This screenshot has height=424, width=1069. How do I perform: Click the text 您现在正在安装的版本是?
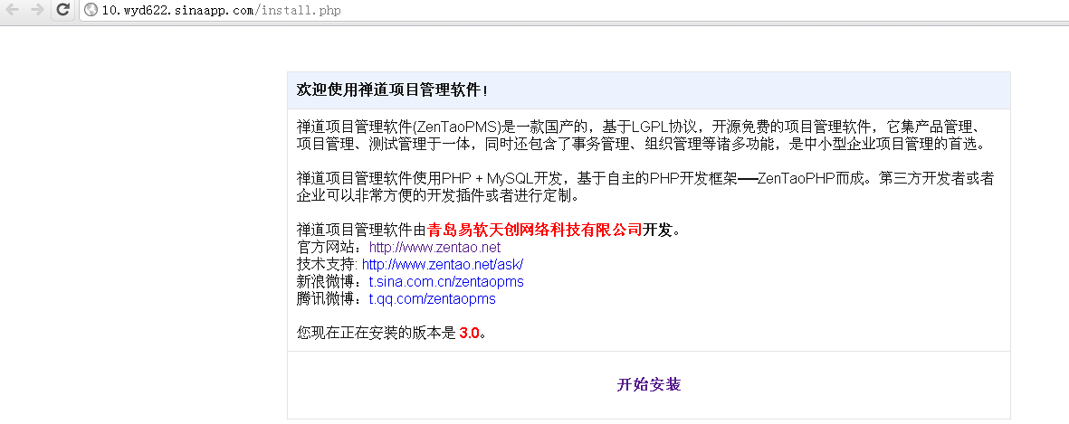click(376, 334)
